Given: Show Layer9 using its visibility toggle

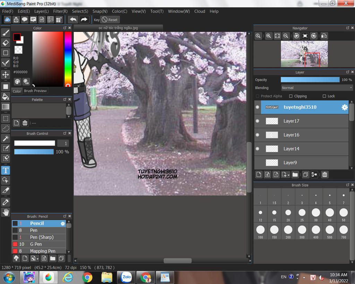Looking at the screenshot, I should coord(258,163).
